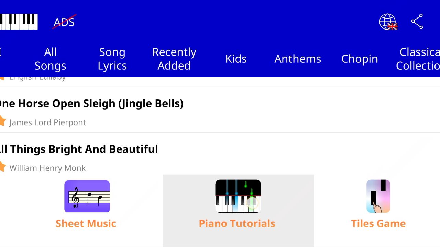Screen dimensions: 440x247
Task: Select the Recently Added tab
Action: [174, 59]
